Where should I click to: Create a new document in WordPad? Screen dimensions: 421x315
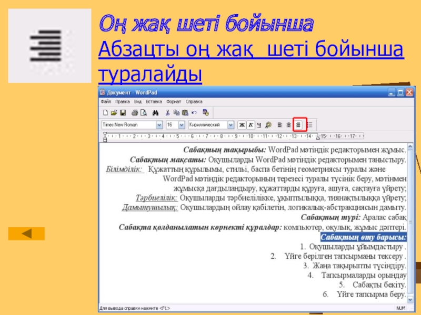tap(105, 113)
